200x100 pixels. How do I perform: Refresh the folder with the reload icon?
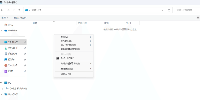169,10
